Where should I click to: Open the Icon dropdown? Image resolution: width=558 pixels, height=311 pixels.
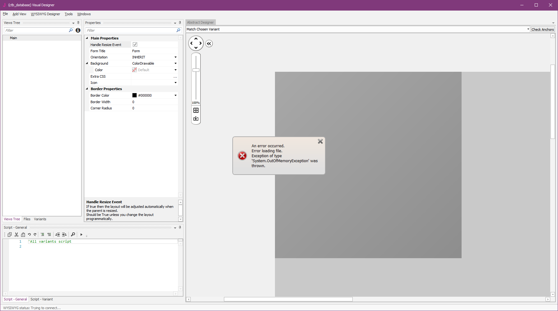(175, 83)
